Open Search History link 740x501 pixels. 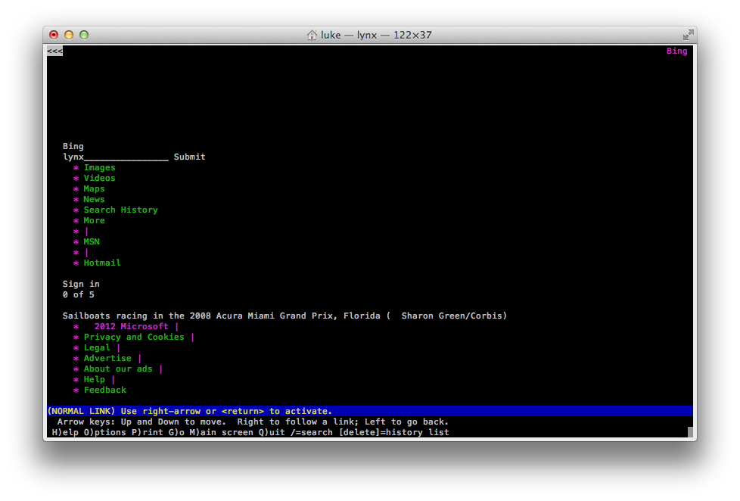pos(120,210)
